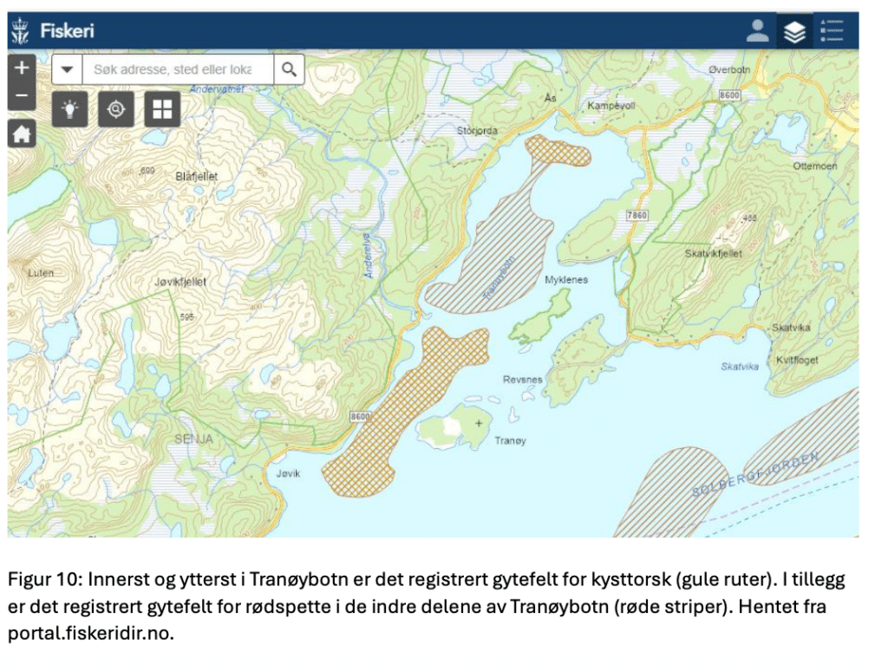
Task: Click the magnifier search button
Action: tap(290, 69)
